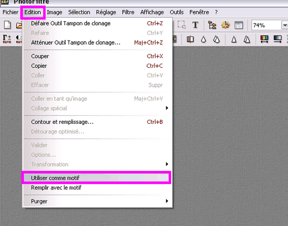Select Couper from the Edition menu

97,56
